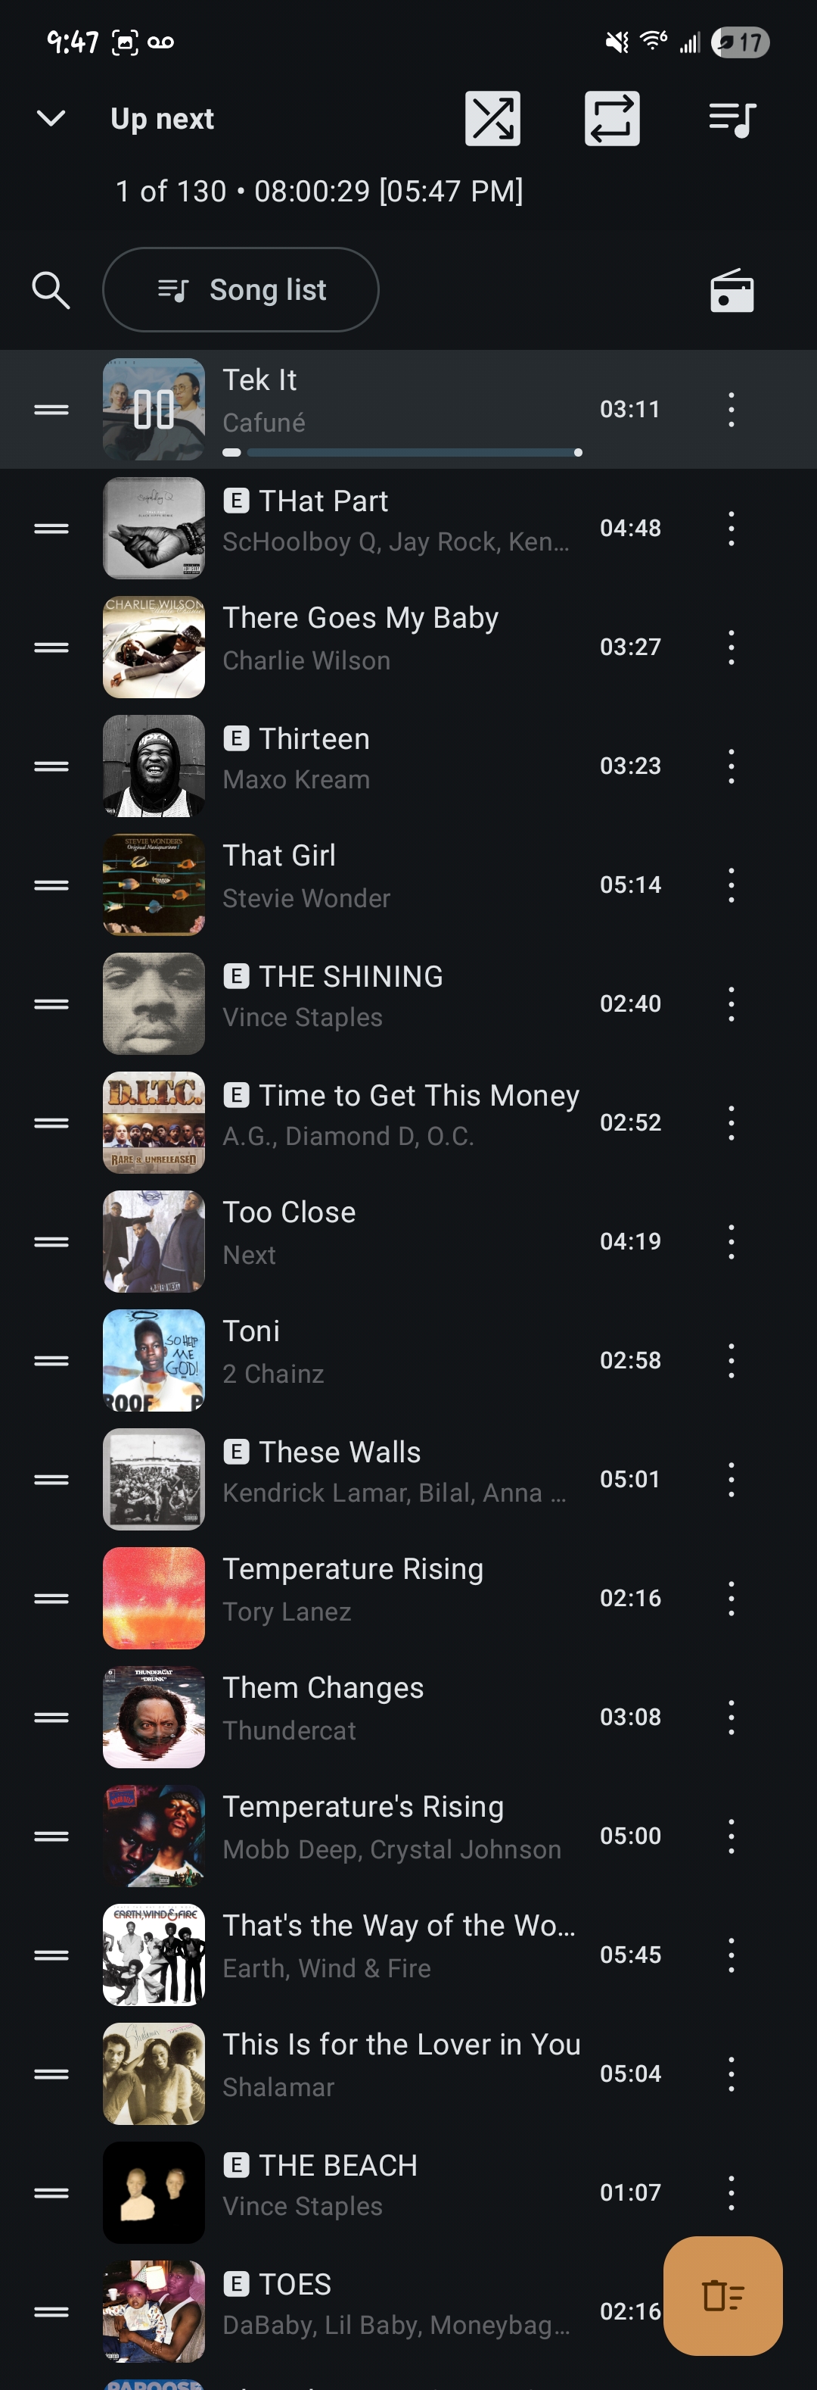Search the queue with magnifier icon
817x2390 pixels.
click(x=51, y=290)
